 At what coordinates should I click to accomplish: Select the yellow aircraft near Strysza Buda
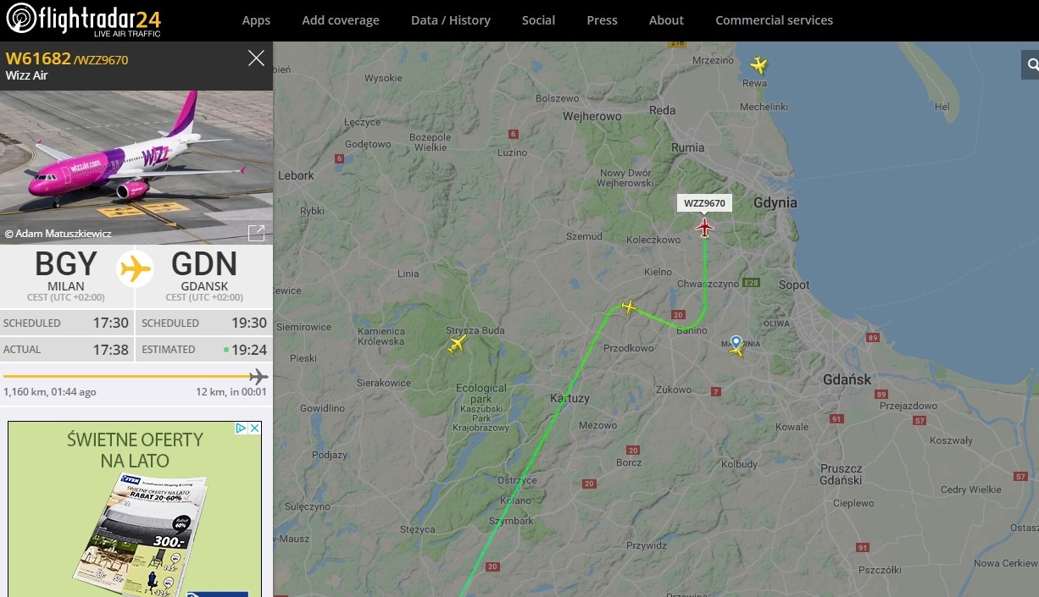click(x=458, y=344)
